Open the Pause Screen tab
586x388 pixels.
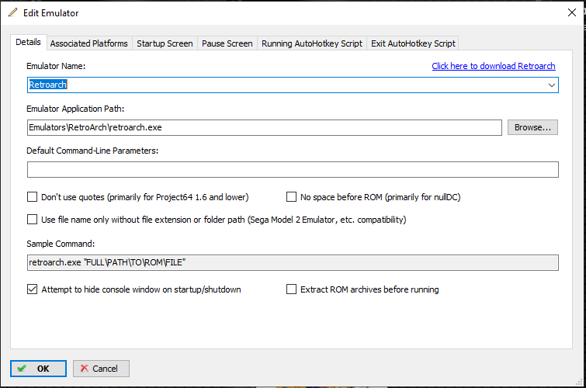[227, 43]
